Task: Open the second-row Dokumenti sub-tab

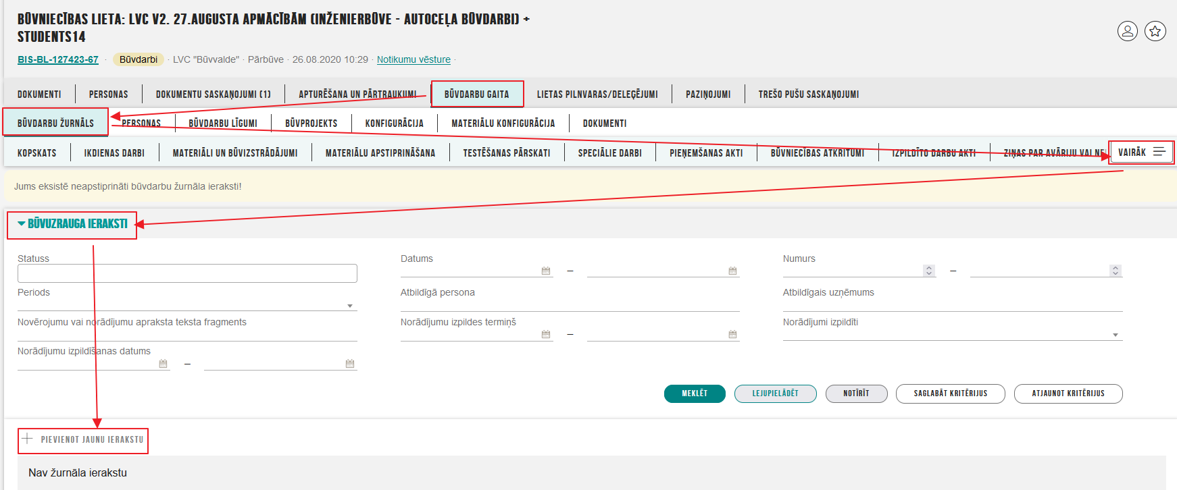Action: click(x=605, y=124)
